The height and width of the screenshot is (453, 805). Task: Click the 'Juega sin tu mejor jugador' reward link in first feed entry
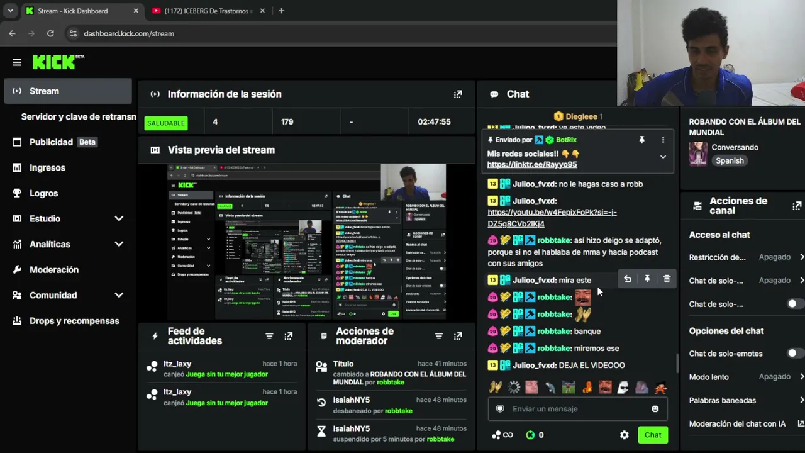(227, 374)
